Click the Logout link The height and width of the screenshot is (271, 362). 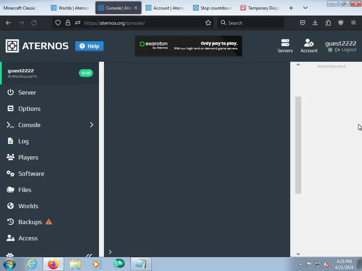[346, 50]
